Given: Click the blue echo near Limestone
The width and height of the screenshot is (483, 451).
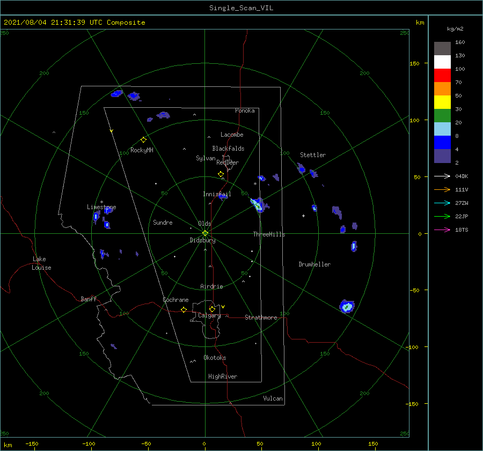Looking at the screenshot, I should click(108, 210).
